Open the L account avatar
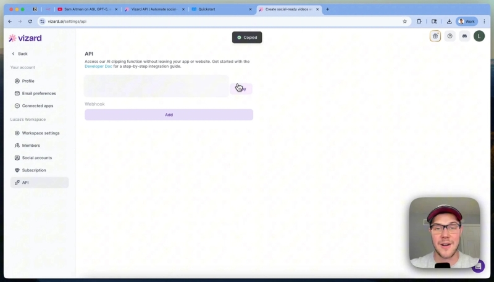This screenshot has width=494, height=282. (479, 36)
